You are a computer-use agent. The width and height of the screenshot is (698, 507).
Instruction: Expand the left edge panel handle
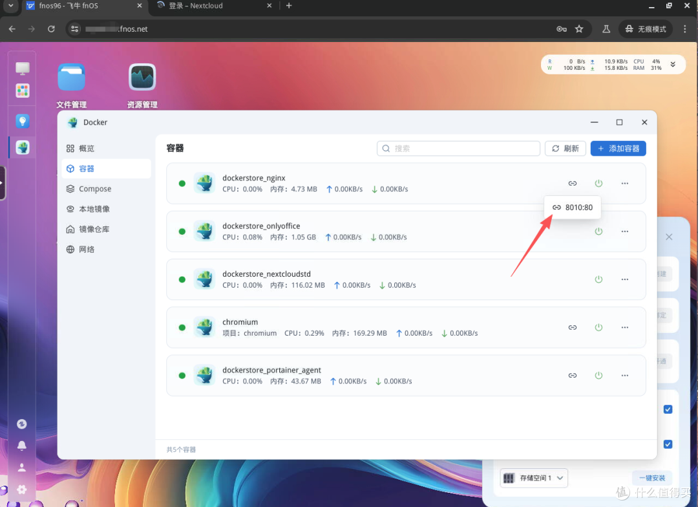[x=3, y=182]
